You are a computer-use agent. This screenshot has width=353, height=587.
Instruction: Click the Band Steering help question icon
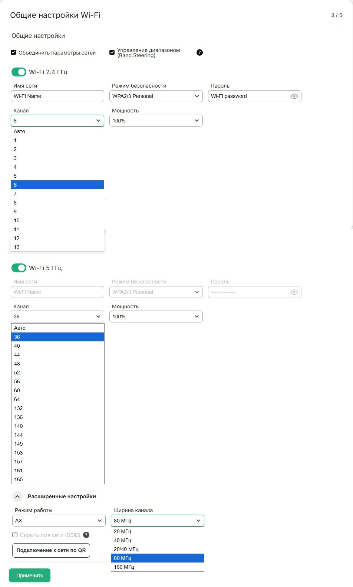[199, 53]
